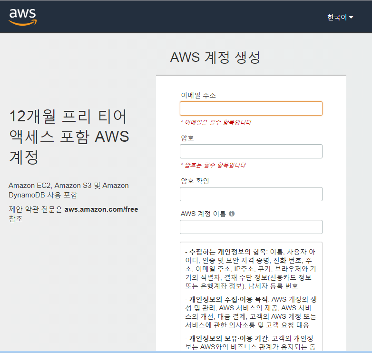Click the 수집하는 개인정보의 항목 paragraph
372x353 pixels.
(x=251, y=269)
